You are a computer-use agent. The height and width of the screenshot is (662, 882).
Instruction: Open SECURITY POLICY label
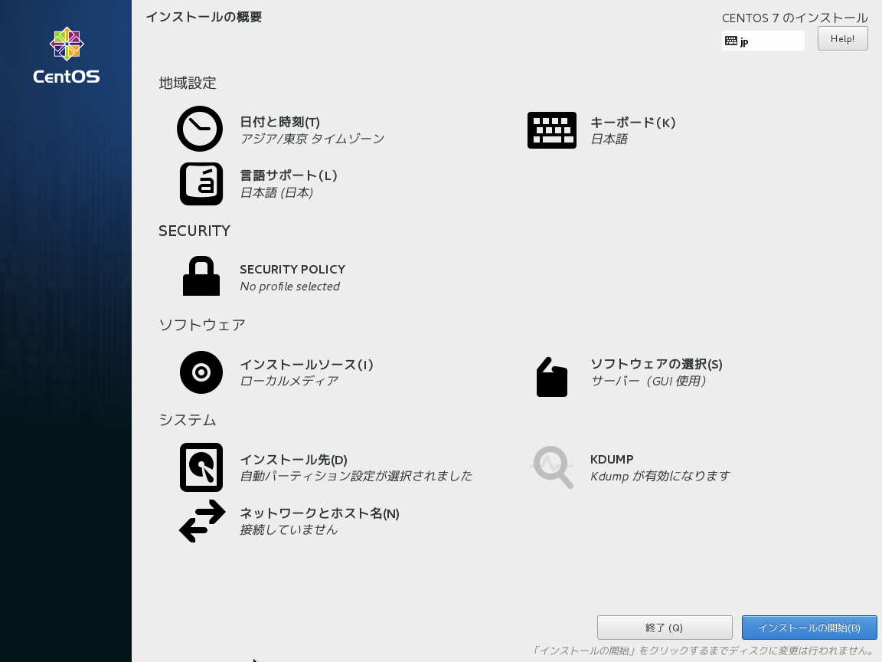(x=292, y=269)
